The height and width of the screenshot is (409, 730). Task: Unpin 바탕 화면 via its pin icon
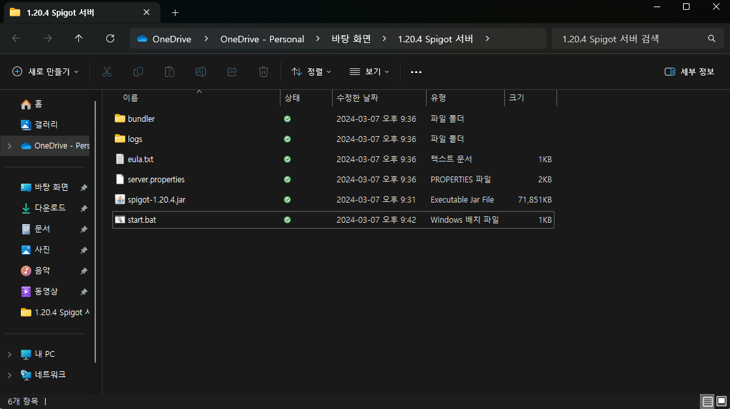pyautogui.click(x=84, y=188)
